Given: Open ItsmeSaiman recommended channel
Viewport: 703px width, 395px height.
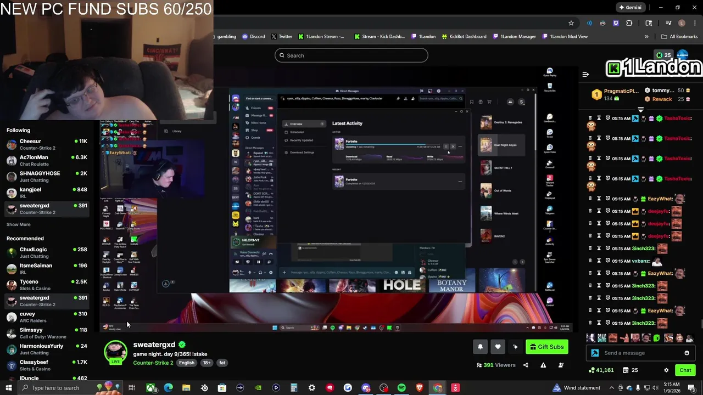Looking at the screenshot, I should 46,268.
